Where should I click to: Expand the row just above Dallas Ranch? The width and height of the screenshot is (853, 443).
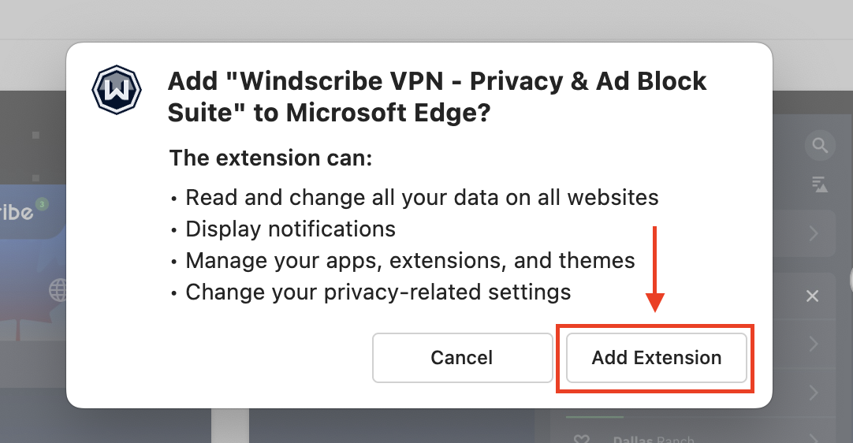point(814,392)
